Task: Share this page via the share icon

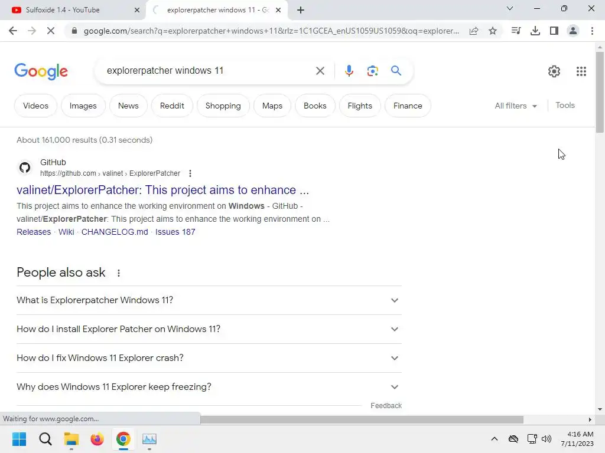Action: 474,31
